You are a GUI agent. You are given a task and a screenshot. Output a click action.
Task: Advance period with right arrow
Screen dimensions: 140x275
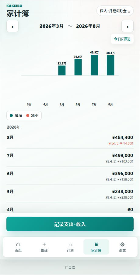click(x=128, y=26)
